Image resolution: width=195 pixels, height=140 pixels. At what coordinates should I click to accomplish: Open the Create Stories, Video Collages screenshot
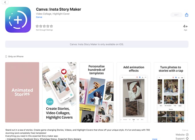[x=59, y=92]
